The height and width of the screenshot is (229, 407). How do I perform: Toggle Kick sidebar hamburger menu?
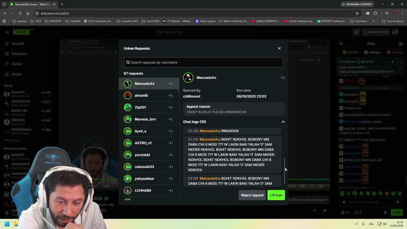7,32
